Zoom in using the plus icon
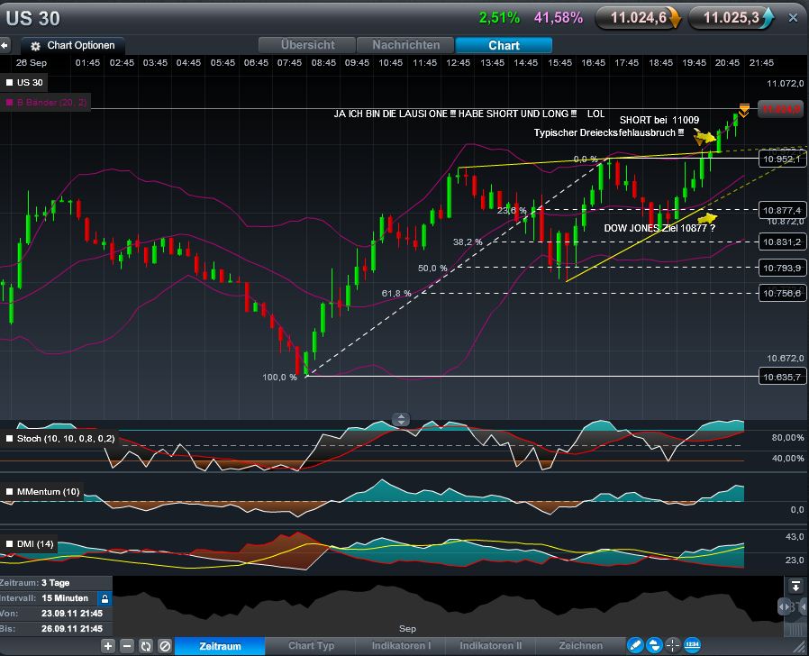This screenshot has height=656, width=809. (x=107, y=646)
